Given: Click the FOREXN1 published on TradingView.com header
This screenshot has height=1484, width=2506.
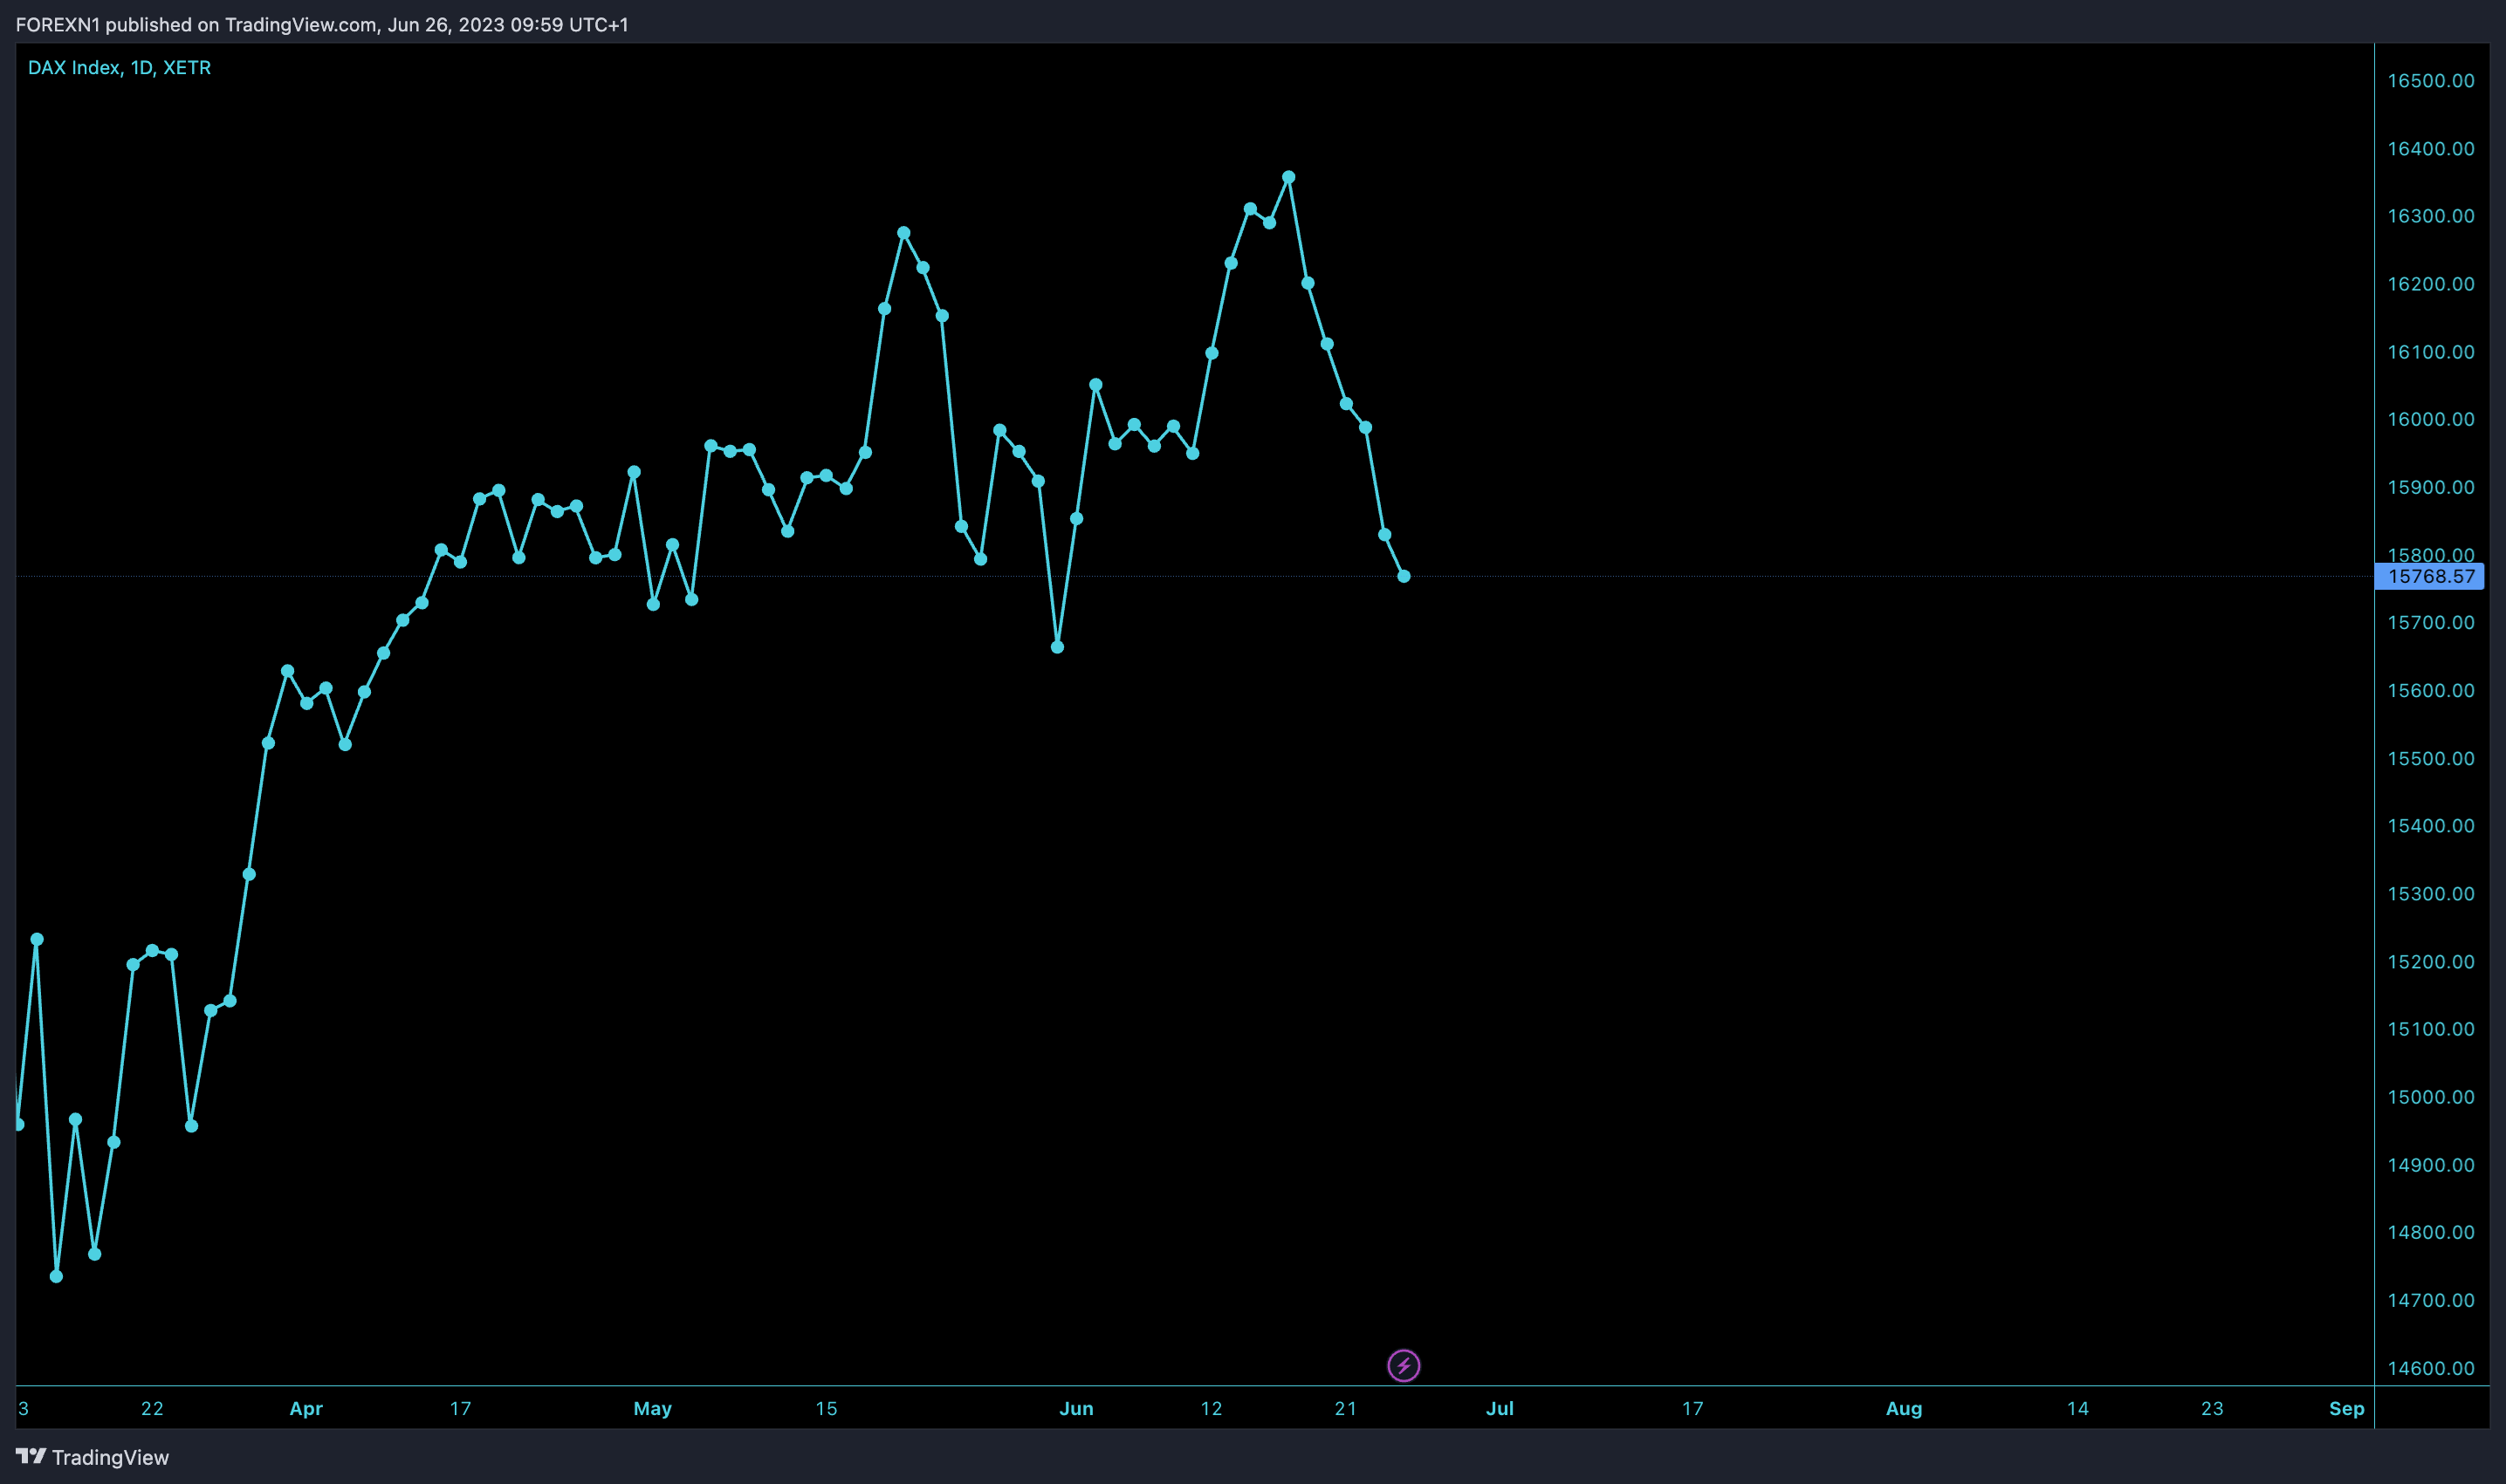Looking at the screenshot, I should pyautogui.click(x=322, y=24).
